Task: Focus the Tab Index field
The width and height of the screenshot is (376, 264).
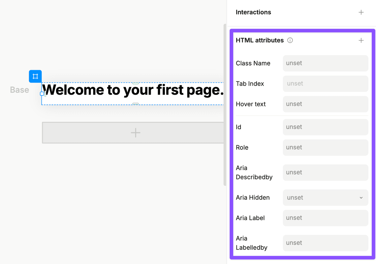Action: [325, 84]
